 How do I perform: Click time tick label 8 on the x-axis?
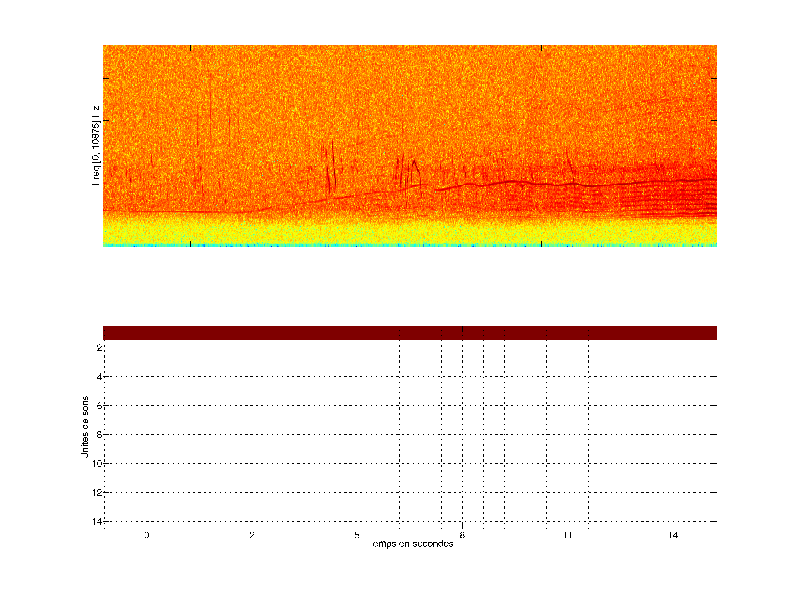462,535
